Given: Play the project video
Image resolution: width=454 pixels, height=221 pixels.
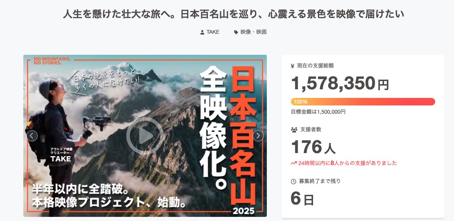Looking at the screenshot, I should tap(145, 136).
